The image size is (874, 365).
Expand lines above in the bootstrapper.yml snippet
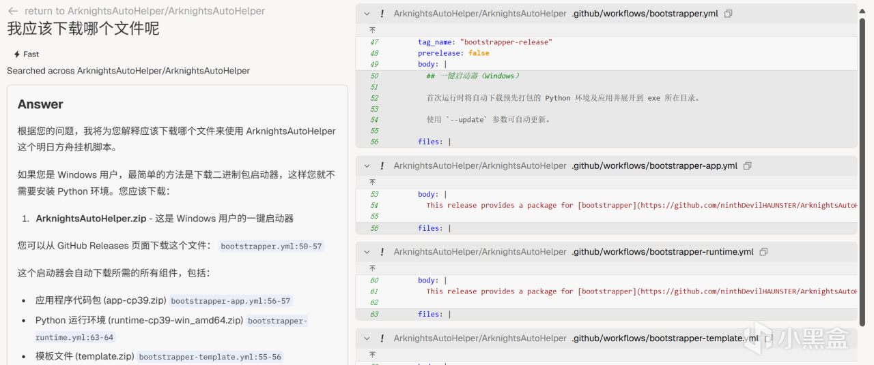(373, 29)
